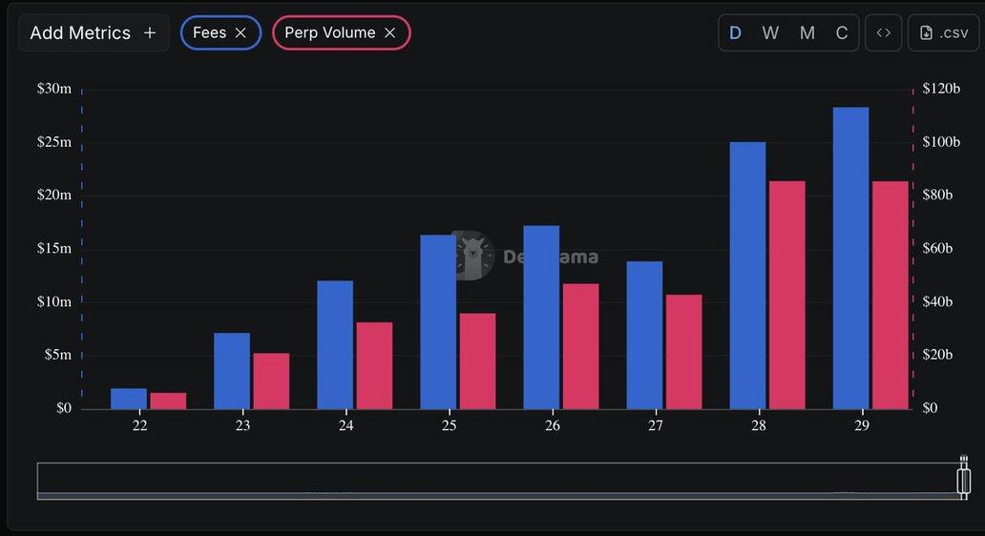Click the DefiLlama watermark logo
Screen dimensions: 985x536
pos(472,256)
